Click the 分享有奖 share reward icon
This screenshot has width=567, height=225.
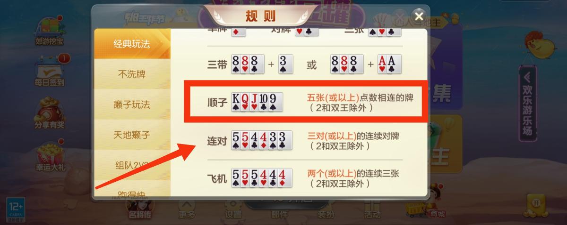(50, 112)
